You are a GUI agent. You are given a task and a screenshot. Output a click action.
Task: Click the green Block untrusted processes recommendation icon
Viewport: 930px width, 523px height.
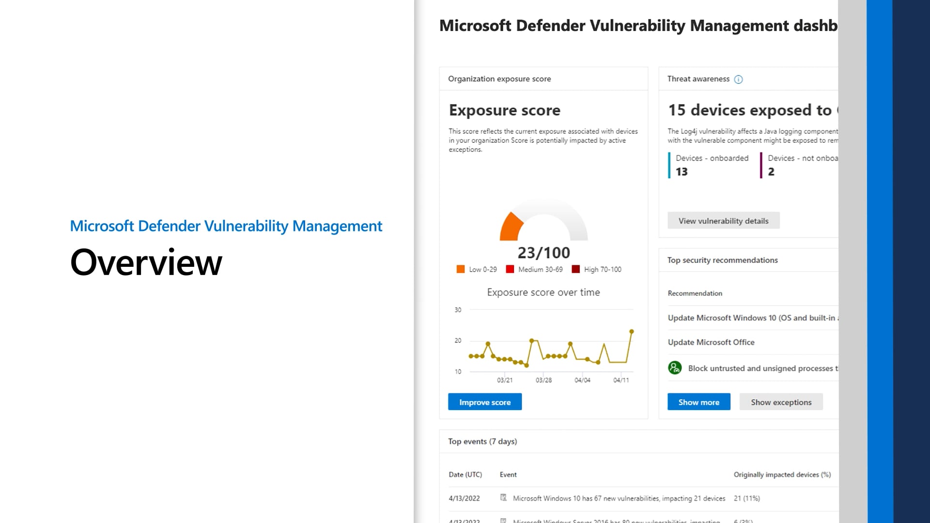(x=675, y=368)
